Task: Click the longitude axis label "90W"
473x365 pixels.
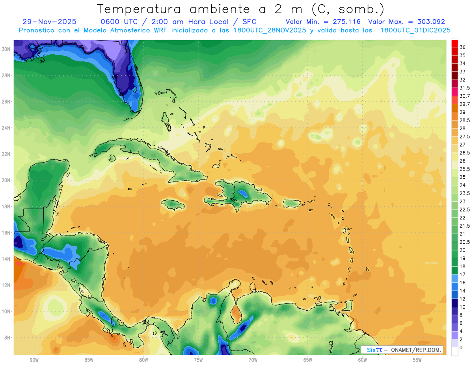Action: (34, 360)
